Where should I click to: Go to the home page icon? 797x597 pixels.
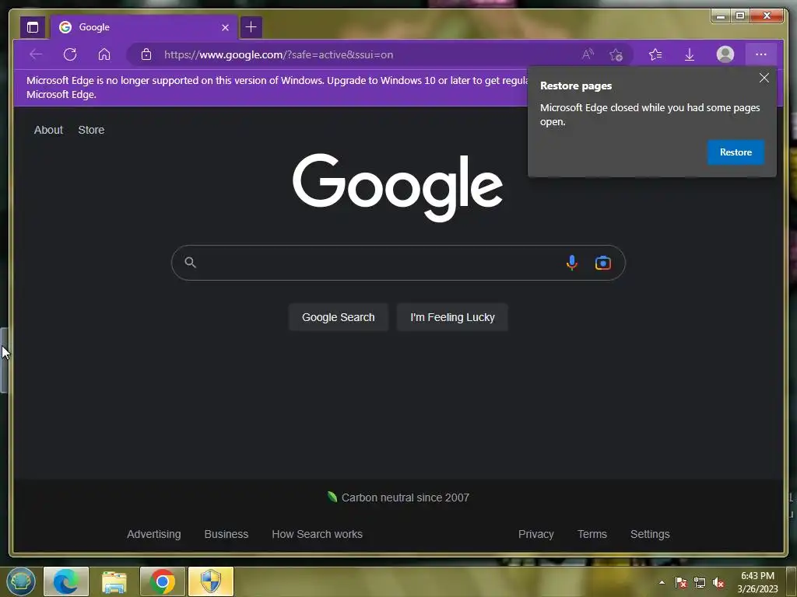coord(104,54)
